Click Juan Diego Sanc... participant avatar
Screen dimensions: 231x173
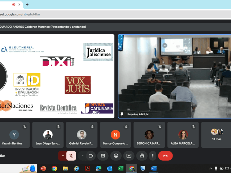(48, 134)
